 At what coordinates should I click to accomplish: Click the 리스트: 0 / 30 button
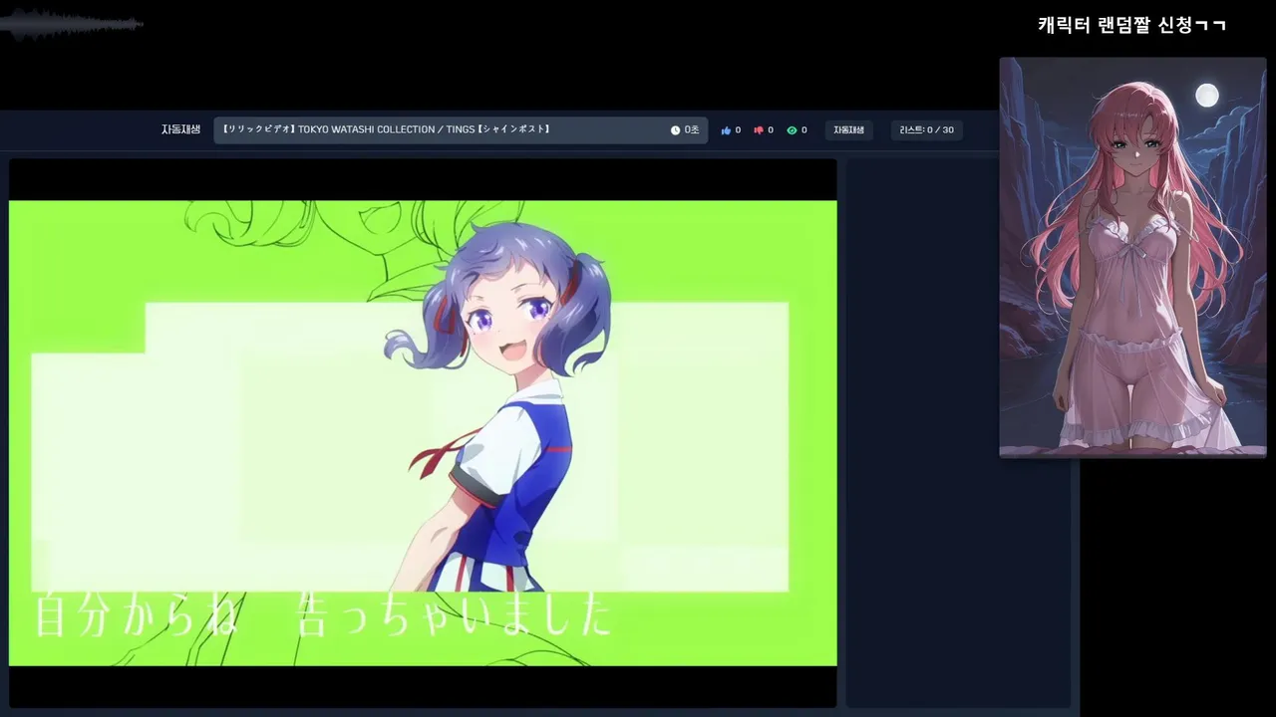[x=926, y=130]
